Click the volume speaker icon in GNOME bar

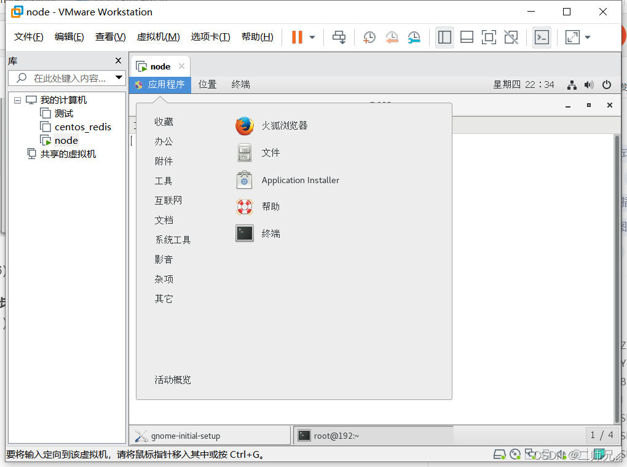point(589,85)
